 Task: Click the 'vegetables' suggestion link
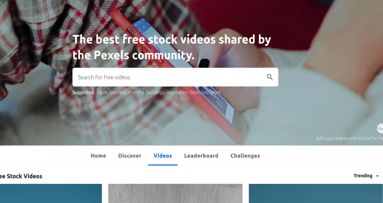(x=177, y=92)
